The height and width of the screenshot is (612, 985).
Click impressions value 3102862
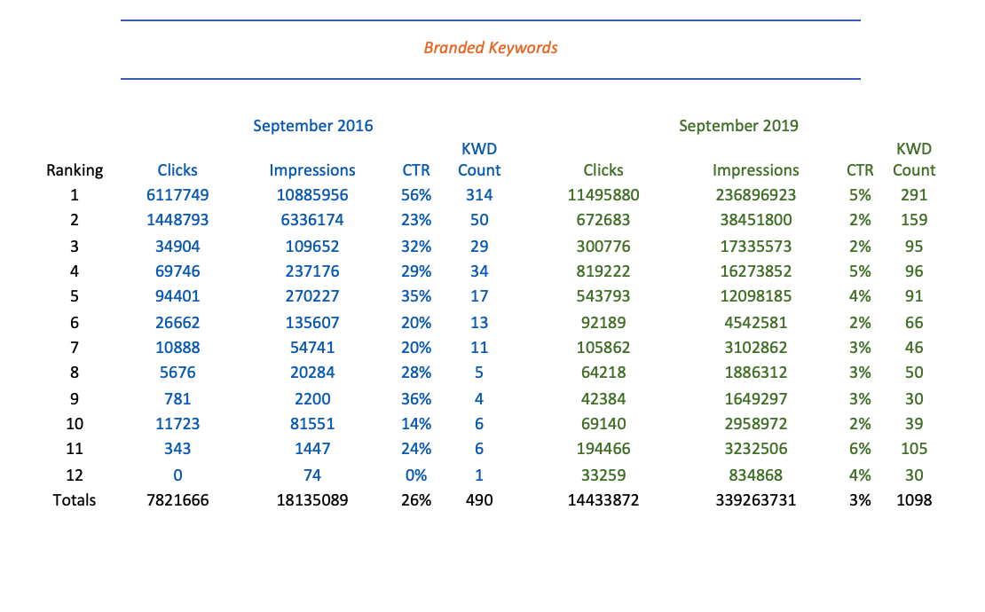tap(756, 348)
